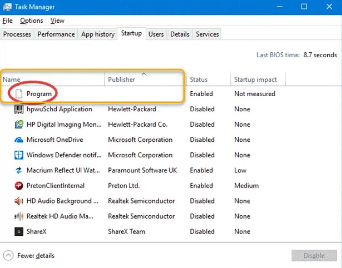Screen dimensions: 342x268
Task: Click the Paramount Software UK publisher cell
Action: (143, 170)
